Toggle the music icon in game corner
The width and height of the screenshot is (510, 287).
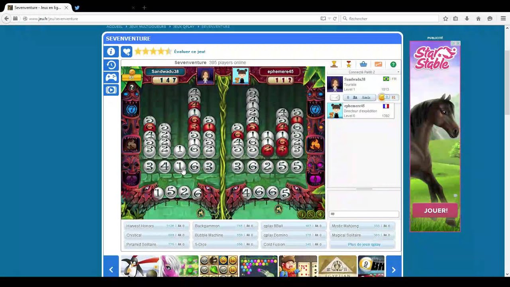[311, 214]
